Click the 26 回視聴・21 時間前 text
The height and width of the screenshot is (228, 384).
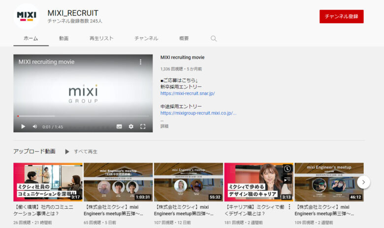pyautogui.click(x=32, y=223)
